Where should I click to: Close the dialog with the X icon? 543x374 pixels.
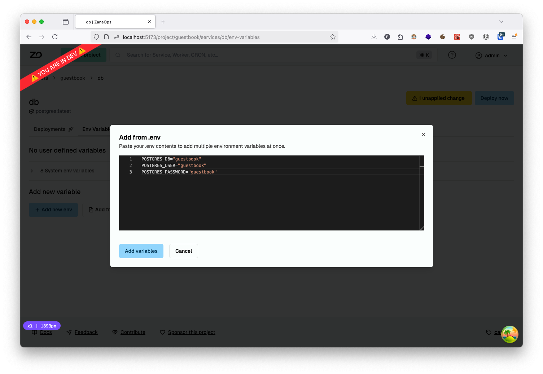(424, 135)
